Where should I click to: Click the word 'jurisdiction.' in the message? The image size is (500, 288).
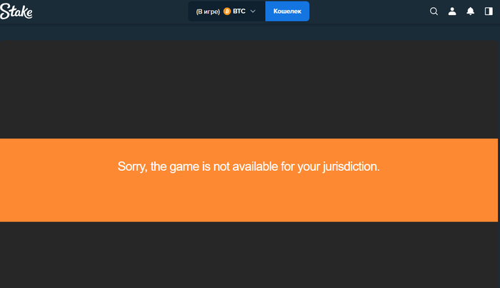351,167
